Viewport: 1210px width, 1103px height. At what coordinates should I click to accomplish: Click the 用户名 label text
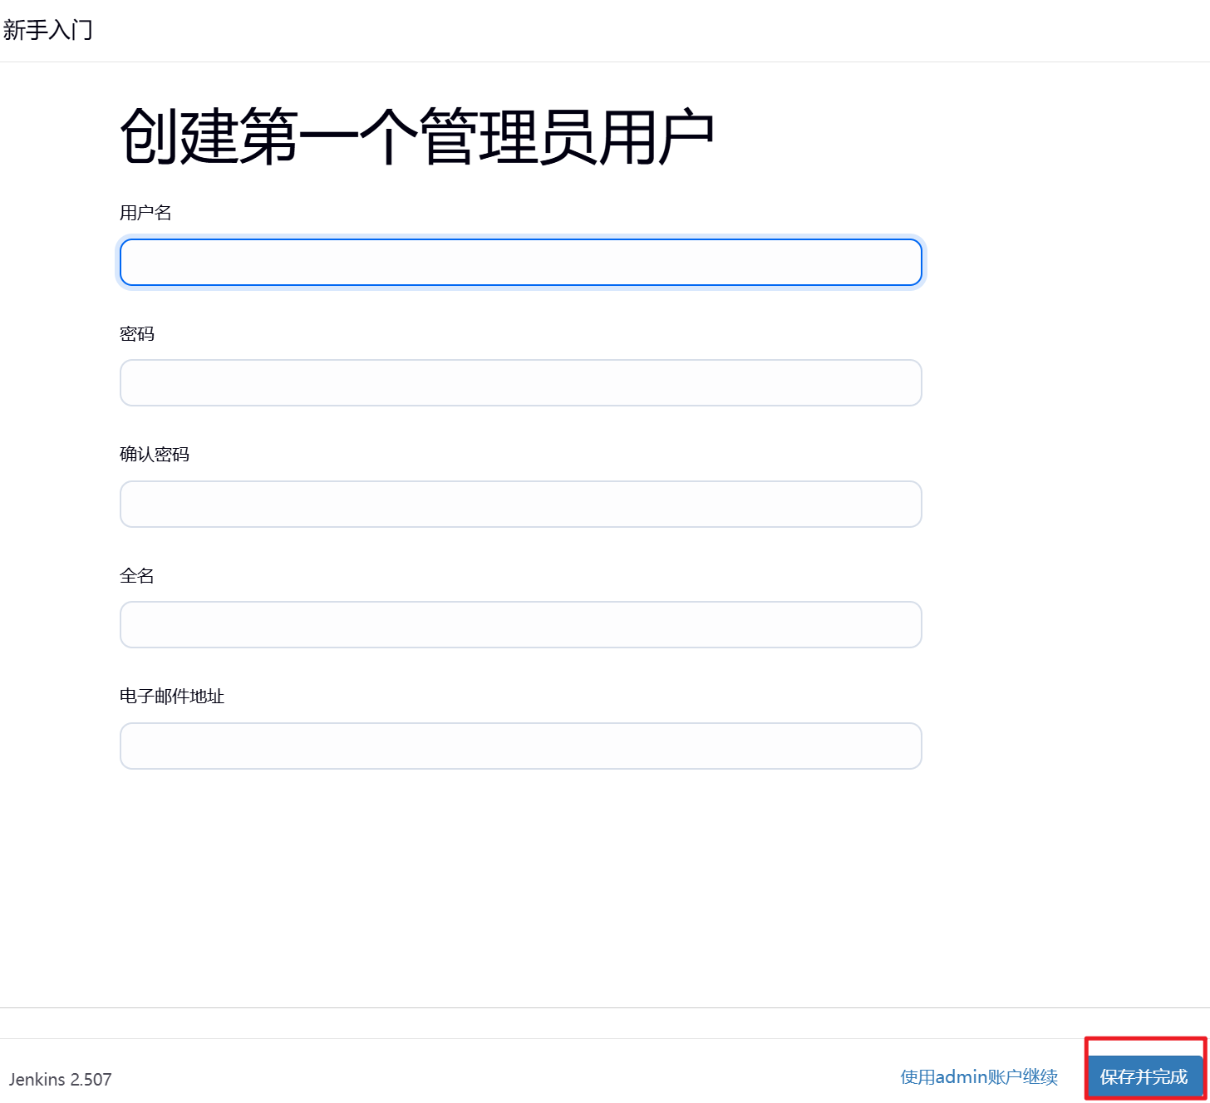click(x=145, y=213)
